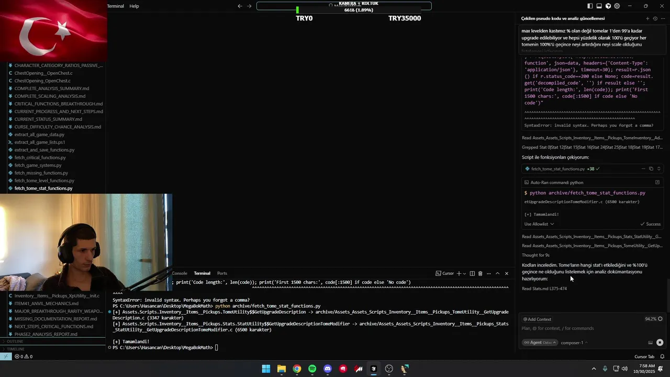
Task: Click command center search box
Action: tap(344, 6)
